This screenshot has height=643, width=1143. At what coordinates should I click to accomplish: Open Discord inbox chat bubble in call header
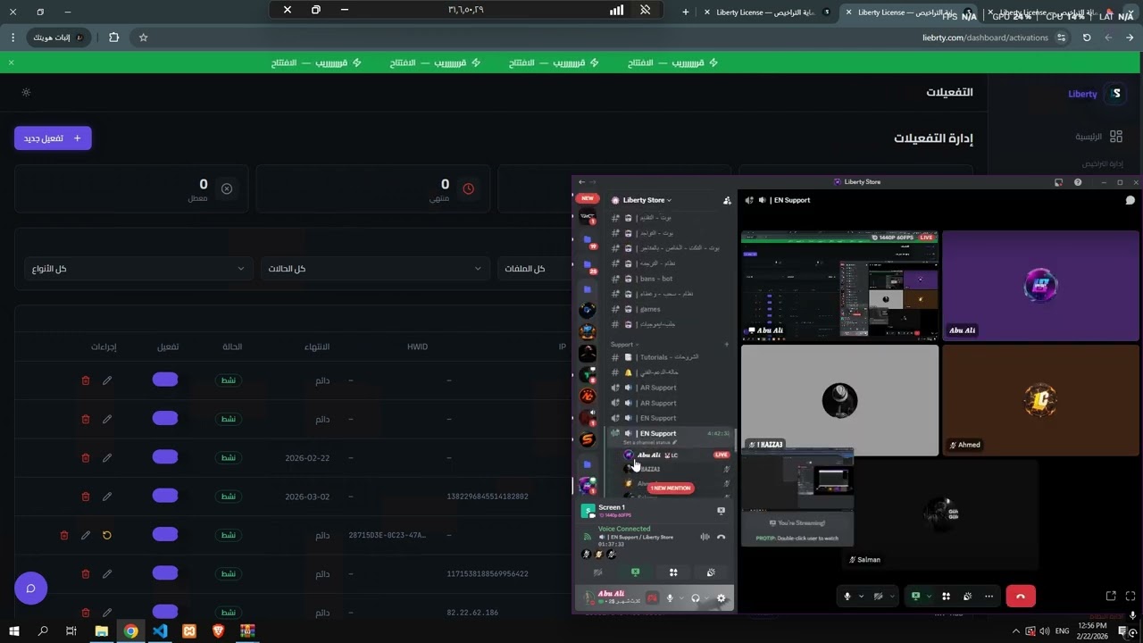point(1130,200)
